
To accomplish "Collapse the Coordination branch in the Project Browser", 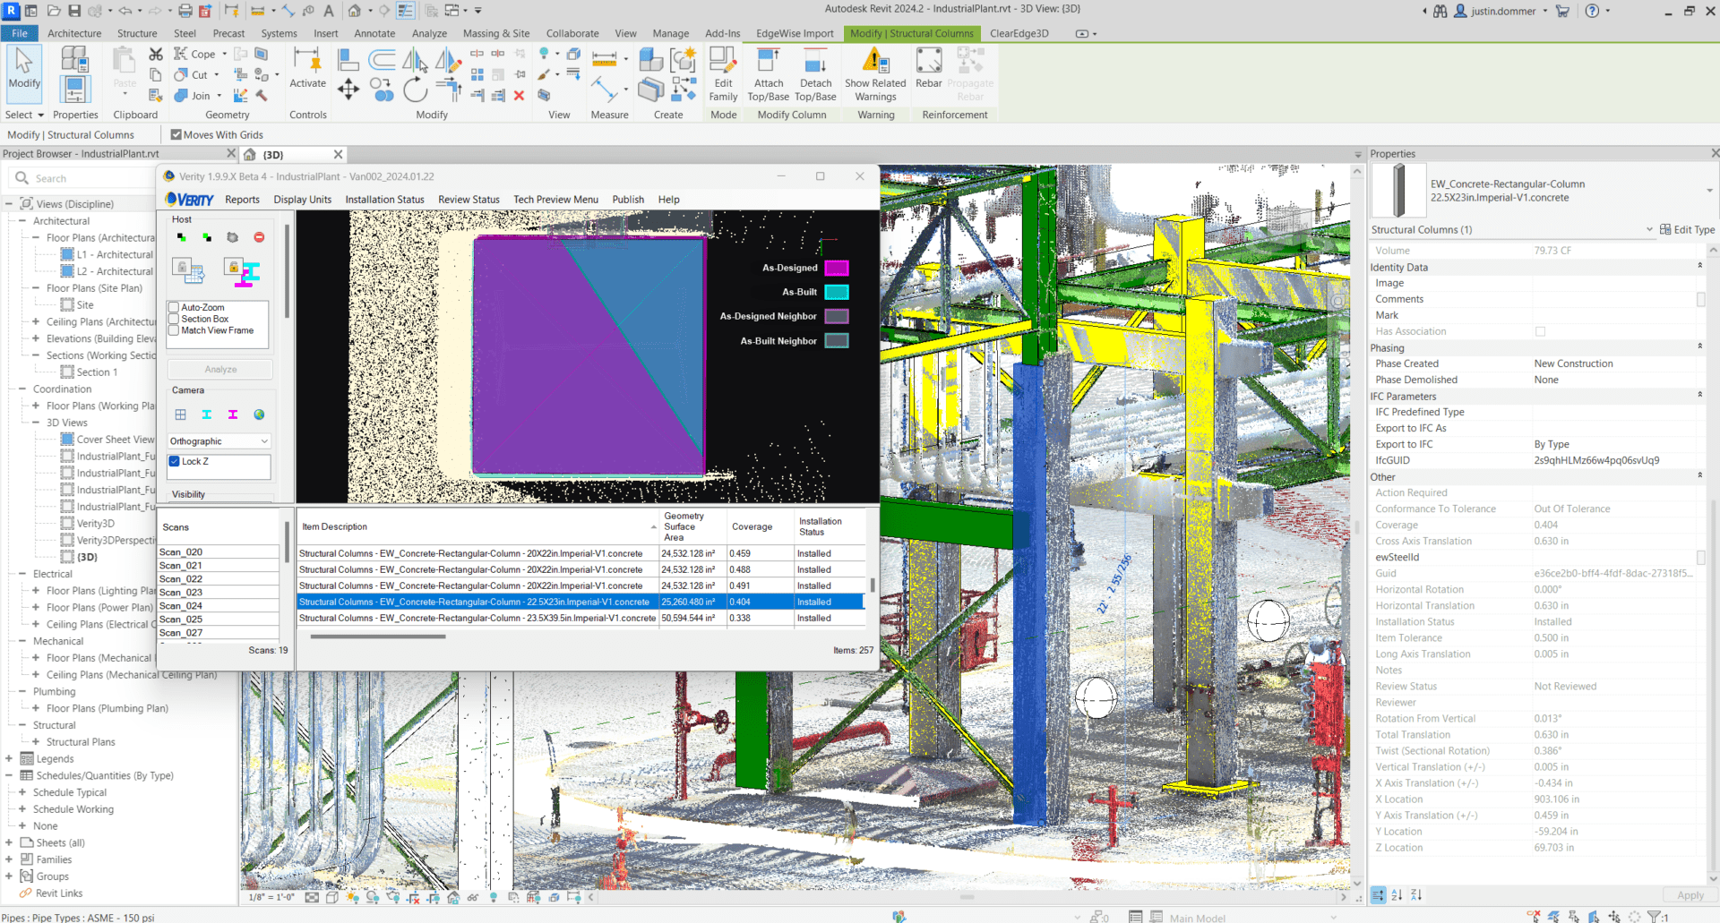I will tap(21, 389).
